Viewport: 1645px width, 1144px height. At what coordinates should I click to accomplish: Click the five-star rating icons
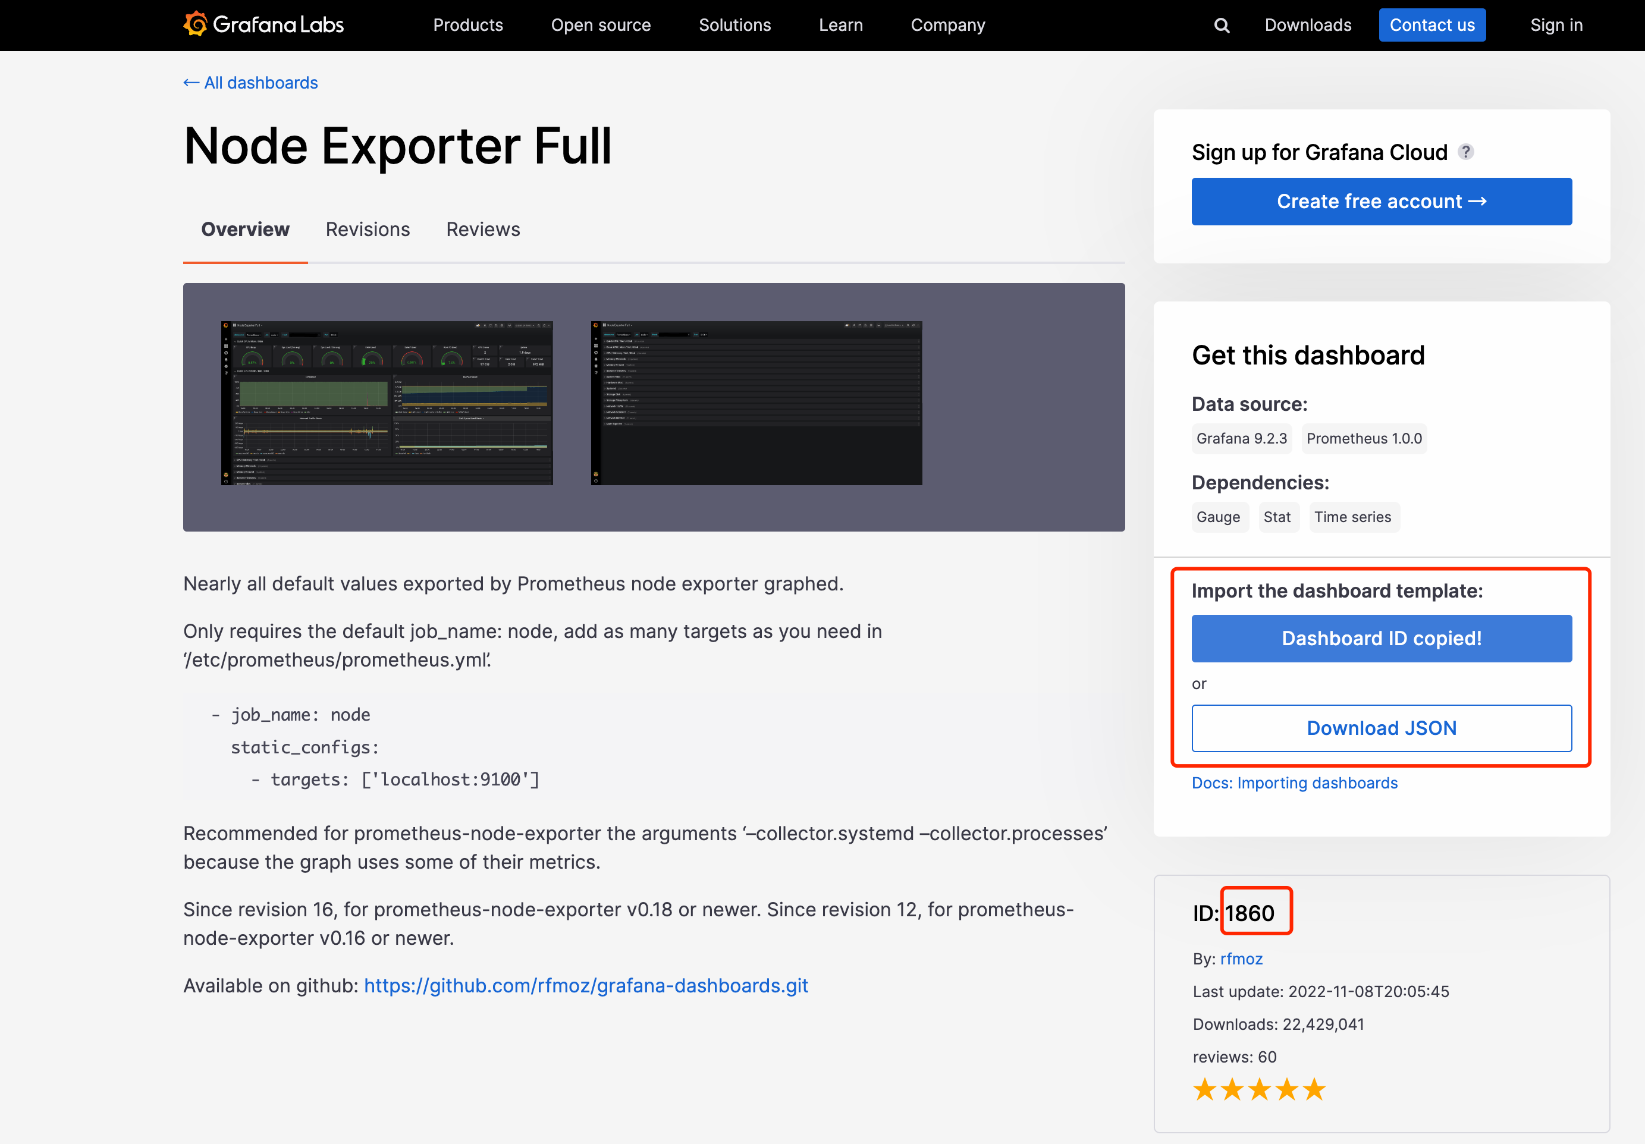(1259, 1089)
